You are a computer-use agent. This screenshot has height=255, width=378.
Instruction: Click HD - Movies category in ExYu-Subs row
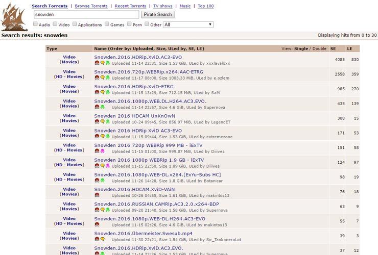click(69, 180)
